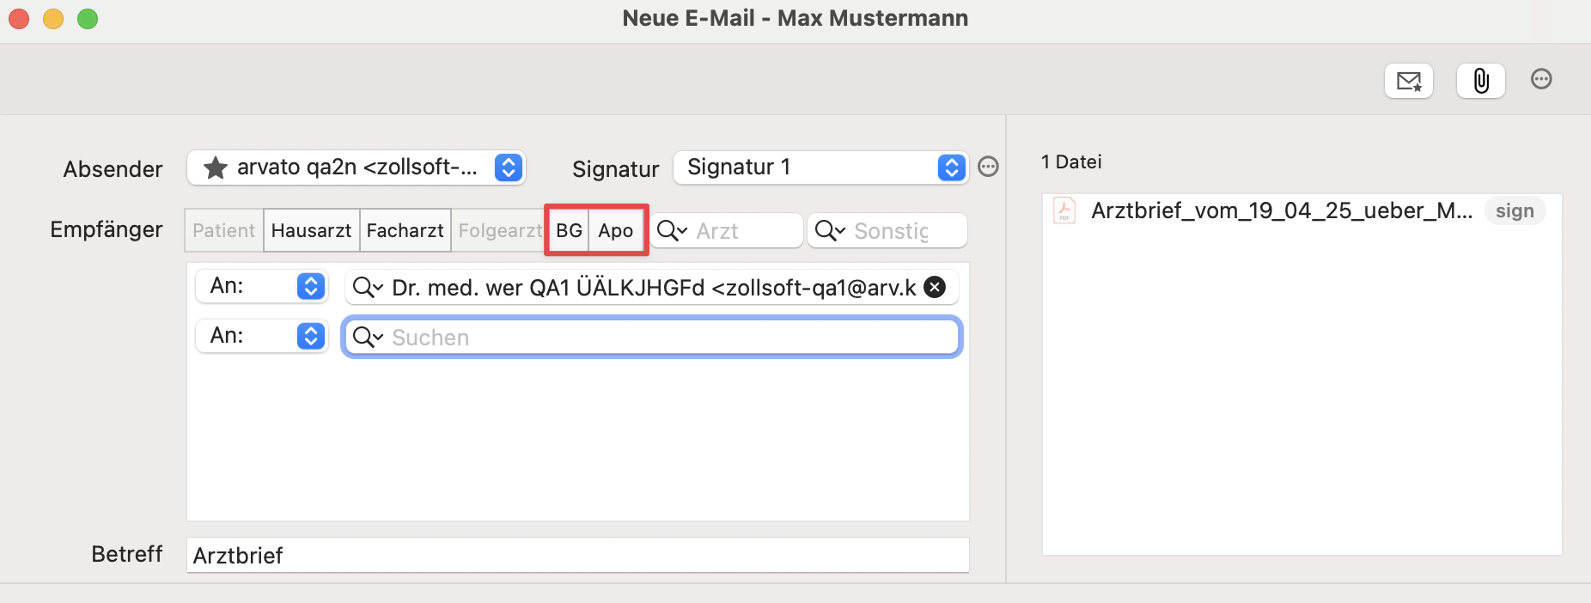The image size is (1591, 603).
Task: Click the options icon next to Signatur
Action: tap(988, 167)
